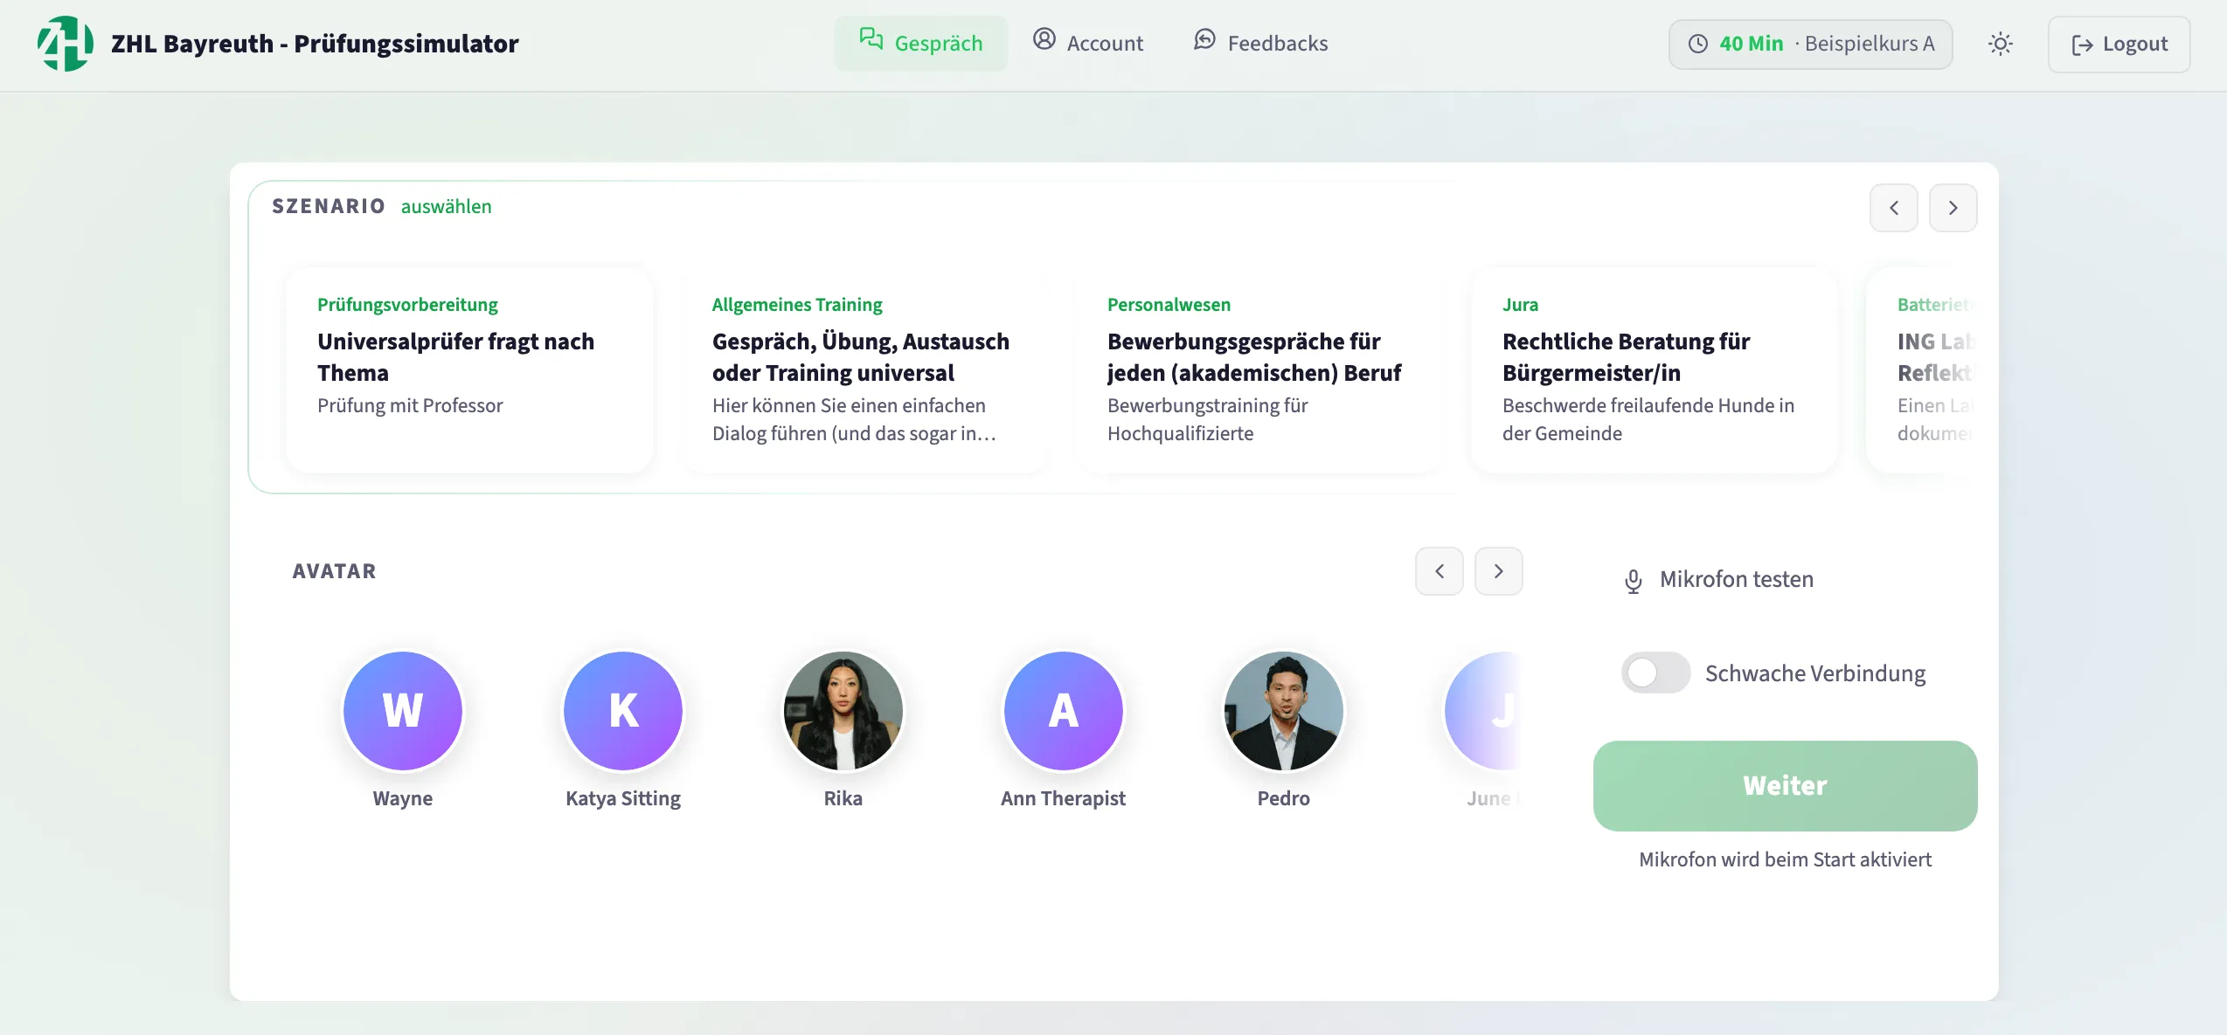The height and width of the screenshot is (1035, 2227).
Task: Select the Jura scenario card
Action: pyautogui.click(x=1655, y=370)
